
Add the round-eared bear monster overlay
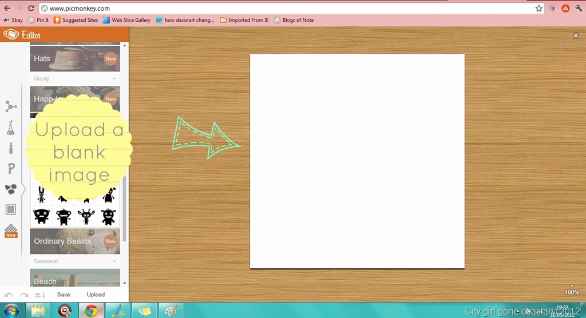(x=41, y=217)
